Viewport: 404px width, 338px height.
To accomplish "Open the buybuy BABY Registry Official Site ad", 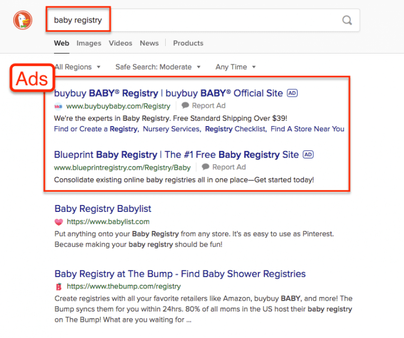I will pyautogui.click(x=169, y=93).
